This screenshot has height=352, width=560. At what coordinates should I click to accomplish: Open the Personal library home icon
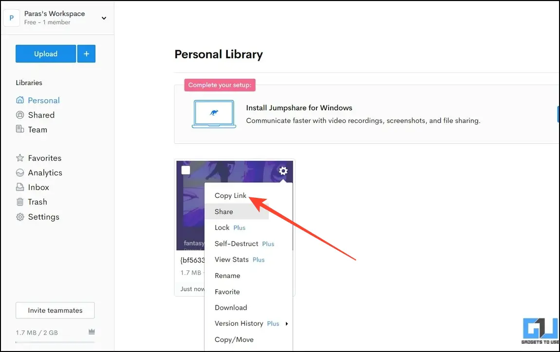pos(20,100)
